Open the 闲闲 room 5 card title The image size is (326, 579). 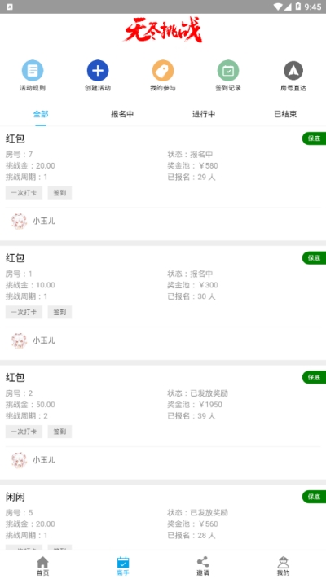tap(15, 497)
